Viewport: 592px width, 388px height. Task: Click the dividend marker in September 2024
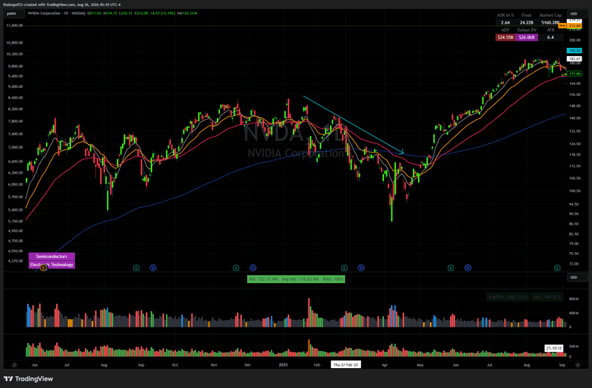click(153, 268)
